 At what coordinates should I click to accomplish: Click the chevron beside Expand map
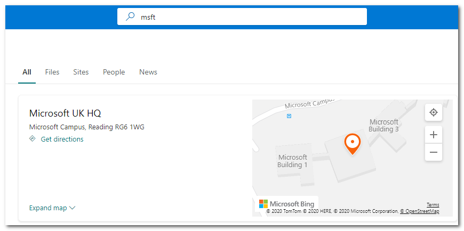[73, 208]
